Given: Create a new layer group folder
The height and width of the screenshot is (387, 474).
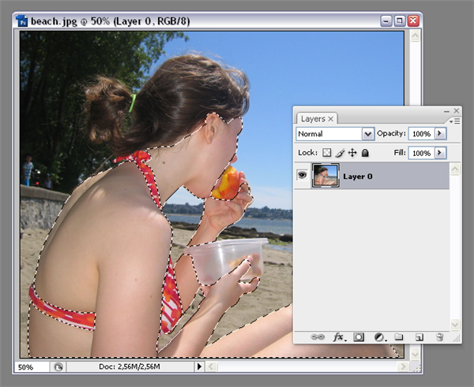Looking at the screenshot, I should click(x=399, y=337).
